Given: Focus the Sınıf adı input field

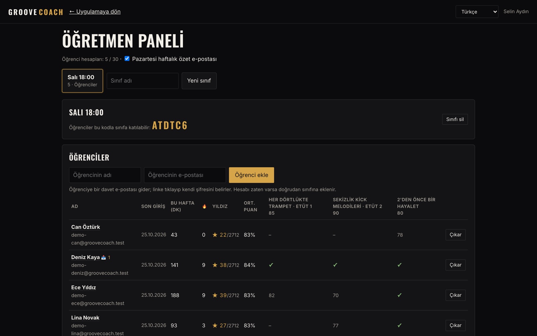Looking at the screenshot, I should pos(143,81).
